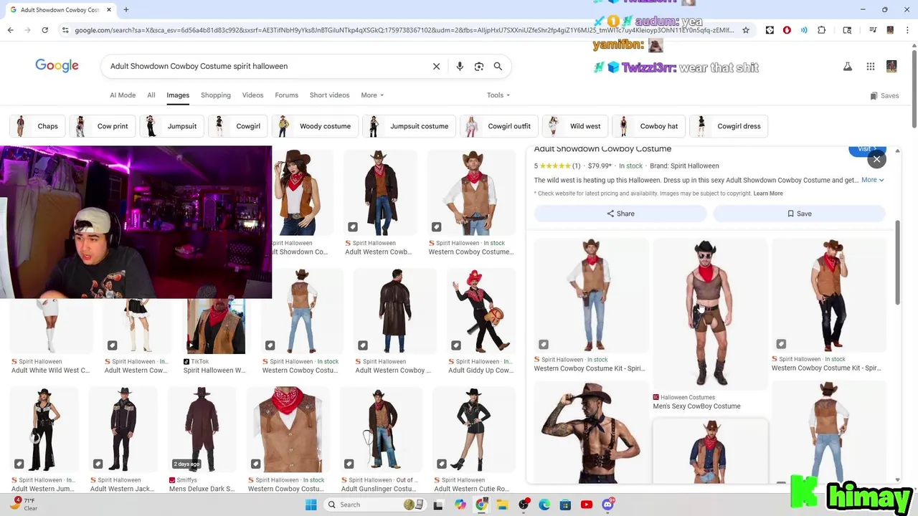The width and height of the screenshot is (918, 516).
Task: Click the browser address bar
Action: click(404, 30)
